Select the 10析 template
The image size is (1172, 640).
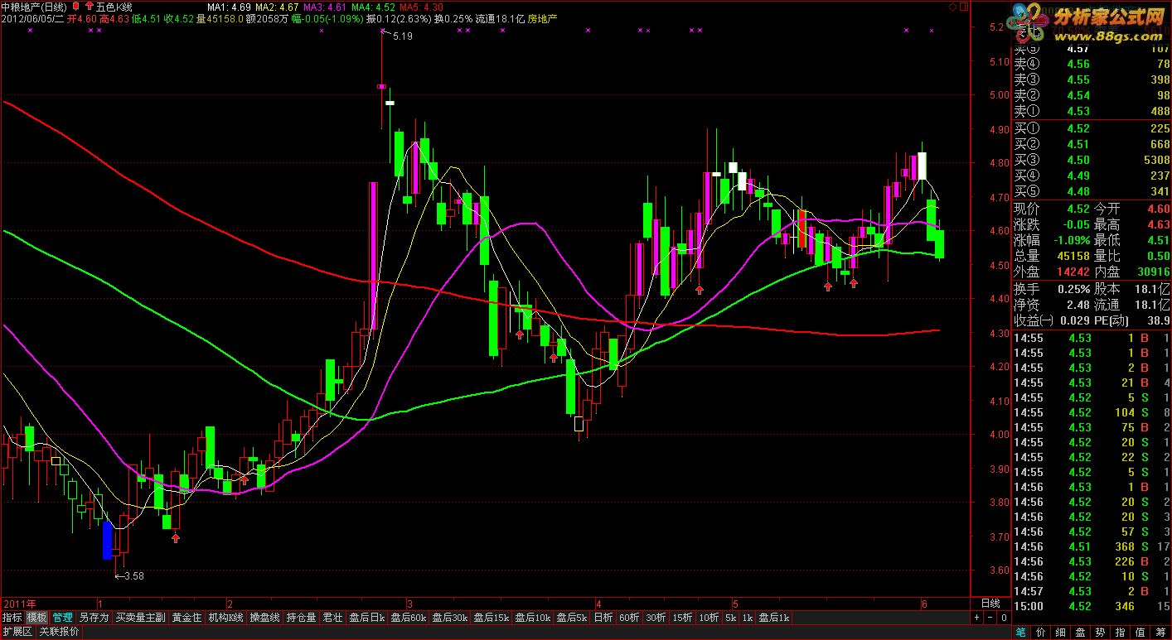[x=709, y=618]
